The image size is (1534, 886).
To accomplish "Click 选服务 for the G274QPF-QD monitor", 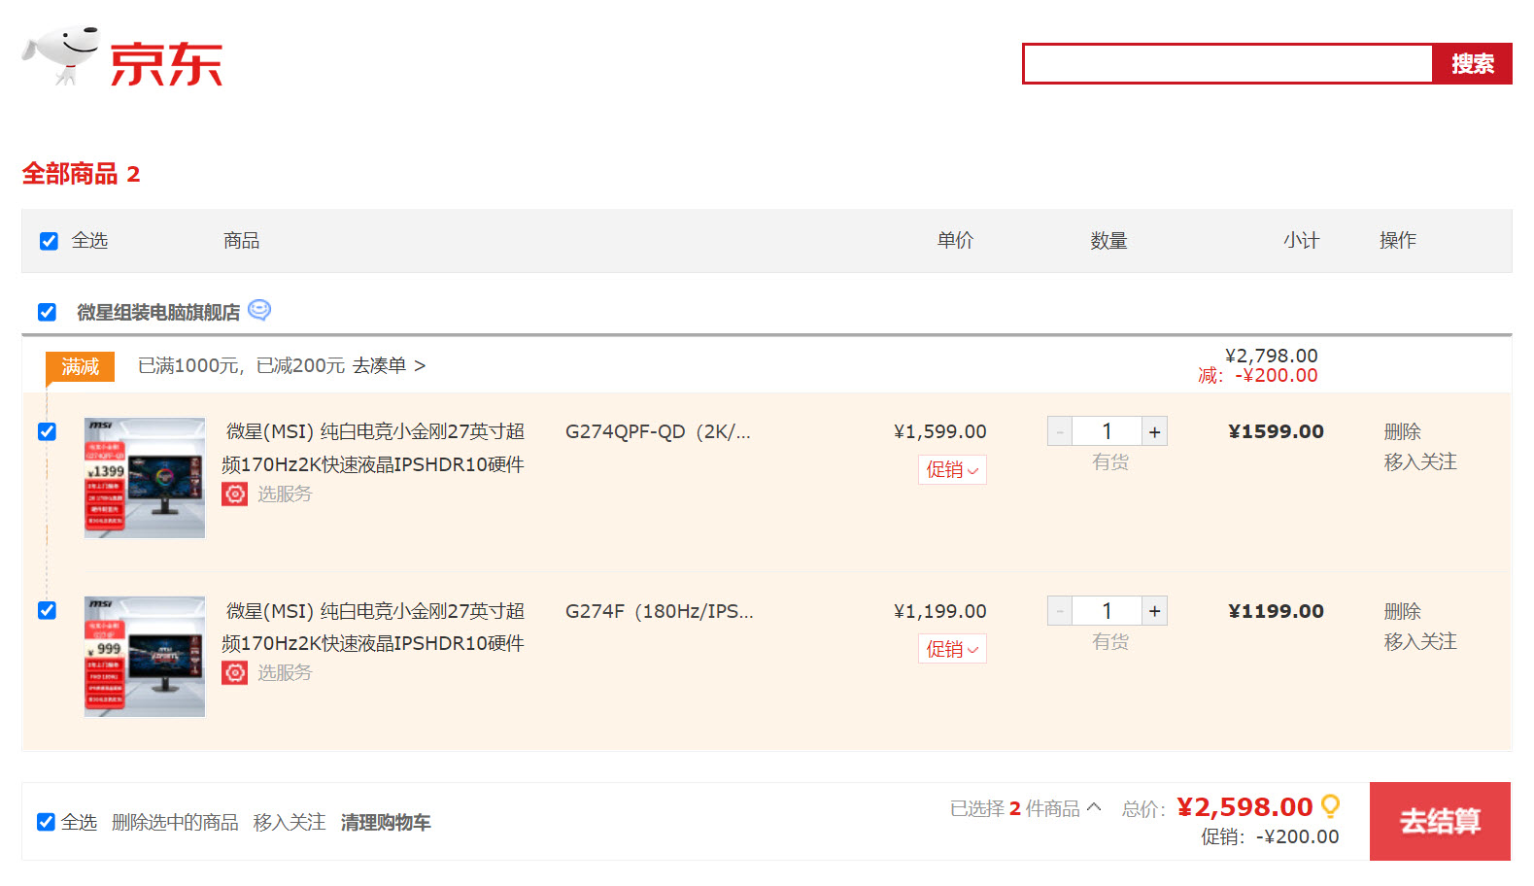I will [x=285, y=494].
